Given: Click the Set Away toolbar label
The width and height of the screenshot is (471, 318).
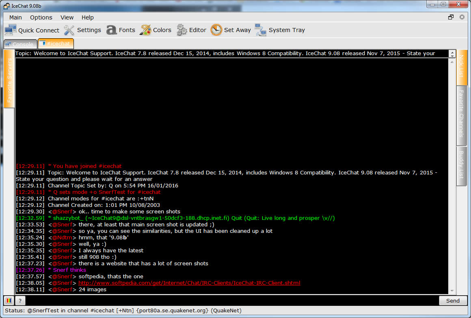Looking at the screenshot, I should pos(237,30).
